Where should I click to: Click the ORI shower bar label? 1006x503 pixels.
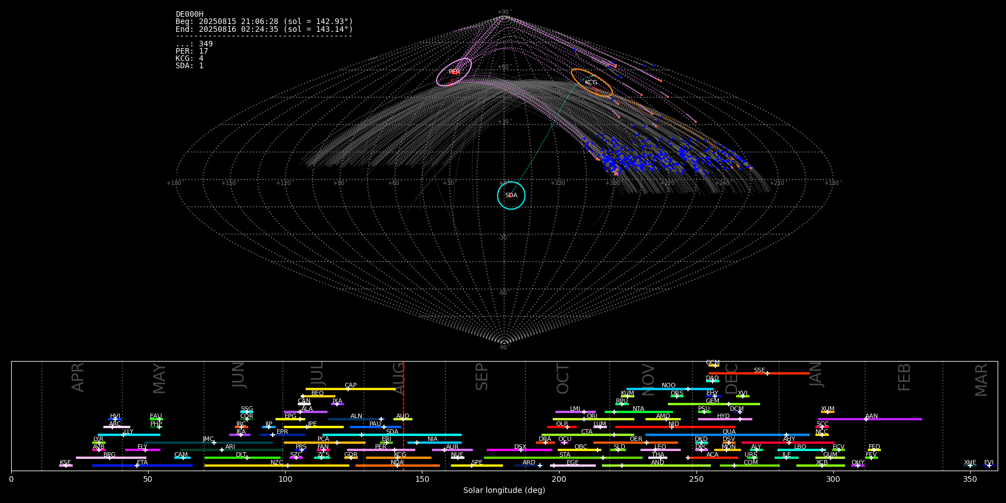[592, 416]
